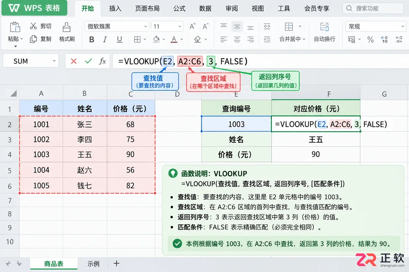
Task: Switch to the 公式 ribbon tab
Action: point(179,9)
